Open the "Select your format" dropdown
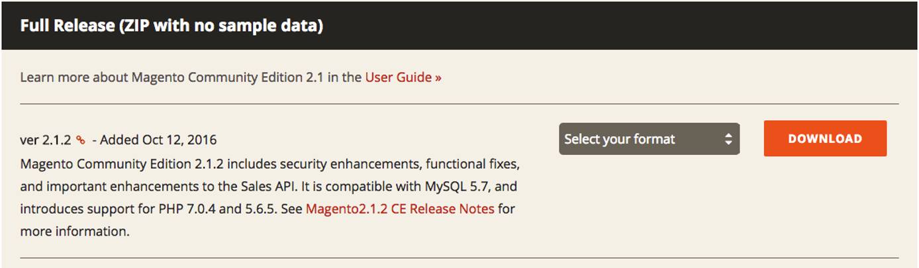919x268 pixels. click(648, 139)
